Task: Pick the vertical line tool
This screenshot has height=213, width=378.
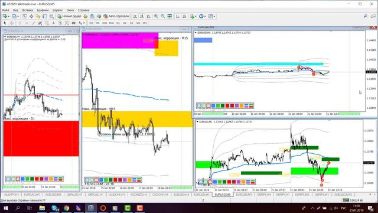Action: [x=19, y=23]
